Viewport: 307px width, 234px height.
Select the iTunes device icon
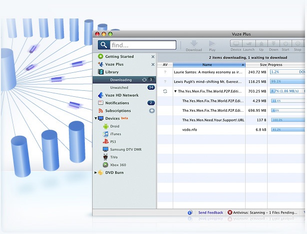(x=106, y=134)
